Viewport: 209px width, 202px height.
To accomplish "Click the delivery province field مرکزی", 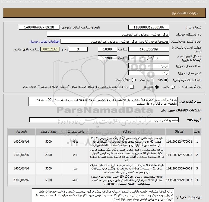I will [149, 66].
